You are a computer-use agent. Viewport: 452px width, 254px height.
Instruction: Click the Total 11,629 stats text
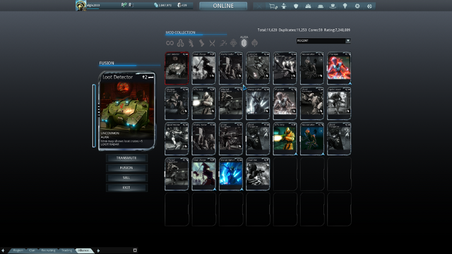click(267, 30)
